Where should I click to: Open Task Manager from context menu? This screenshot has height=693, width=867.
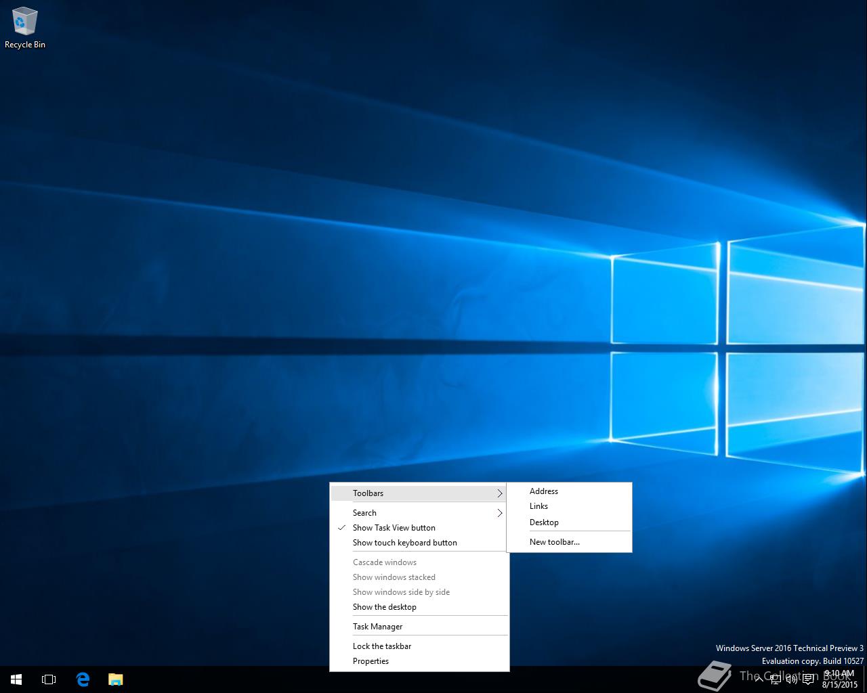419,627
